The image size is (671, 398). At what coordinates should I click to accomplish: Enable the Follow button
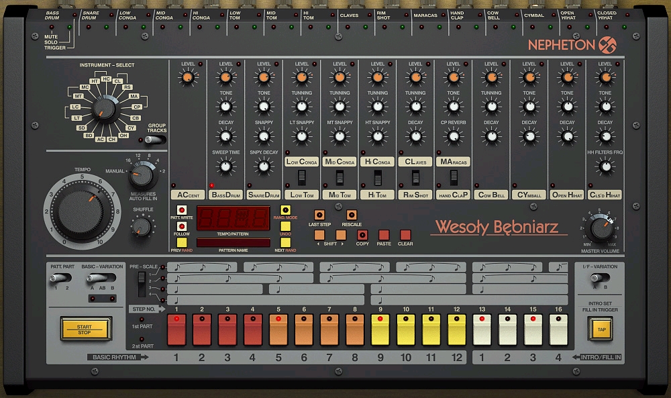coord(182,226)
